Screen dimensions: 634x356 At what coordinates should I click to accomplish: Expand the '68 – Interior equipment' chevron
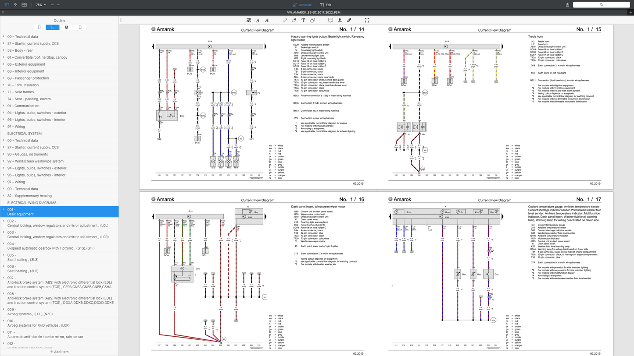(x=4, y=71)
